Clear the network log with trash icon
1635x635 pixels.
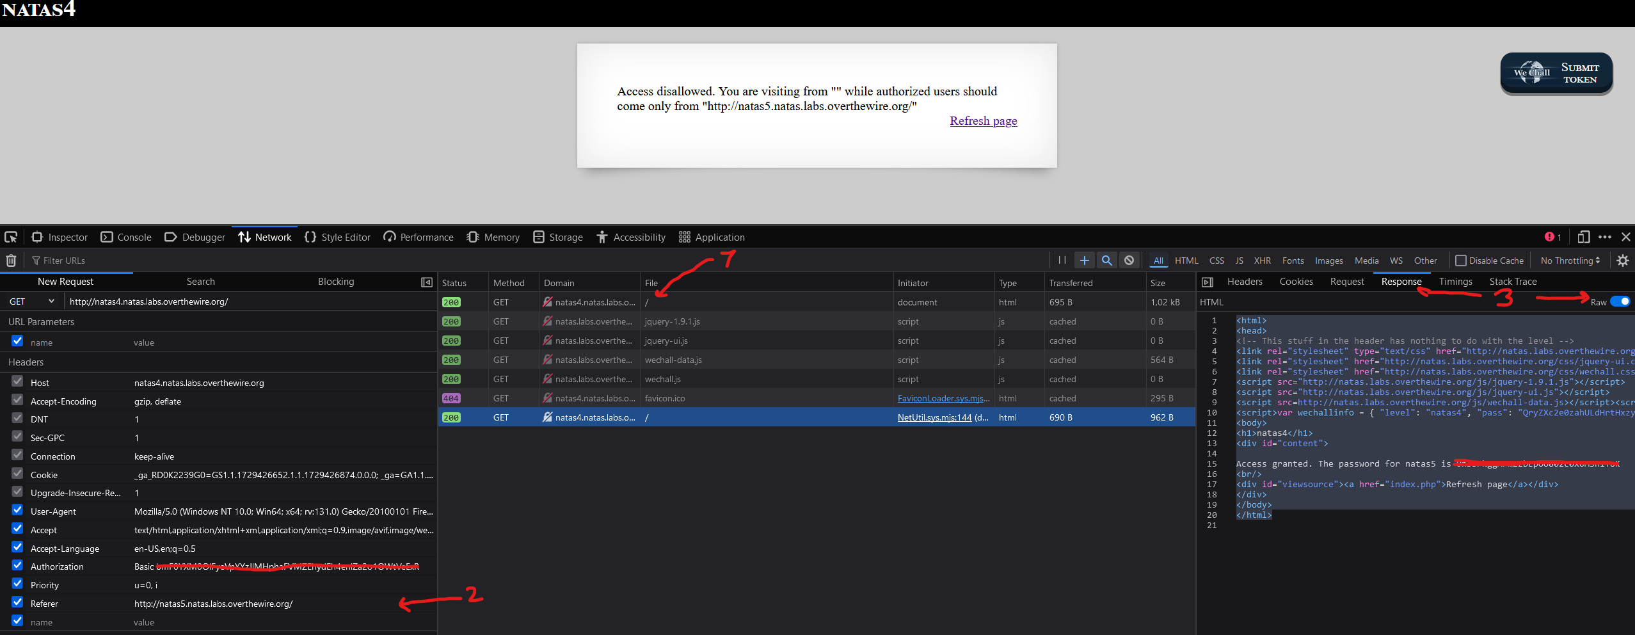11,261
